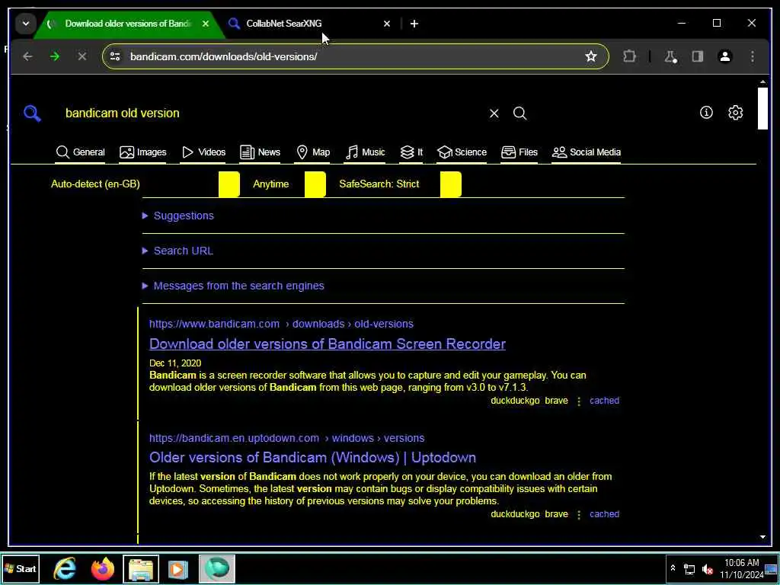Open cached copy of Bandicam result
The width and height of the screenshot is (780, 585).
pyautogui.click(x=604, y=401)
